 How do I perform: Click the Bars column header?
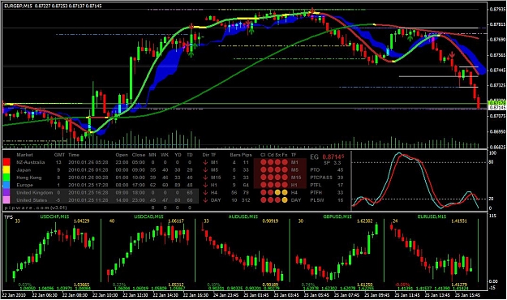point(235,155)
